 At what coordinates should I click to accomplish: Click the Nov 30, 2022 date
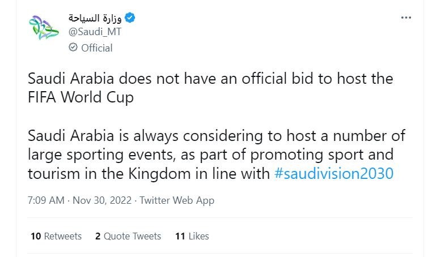pos(101,200)
